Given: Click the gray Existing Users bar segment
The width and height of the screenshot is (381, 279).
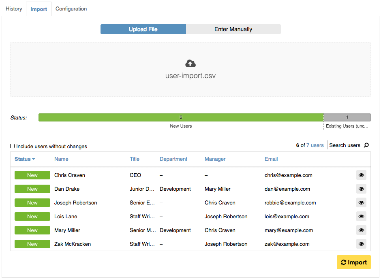Looking at the screenshot, I should (x=347, y=117).
